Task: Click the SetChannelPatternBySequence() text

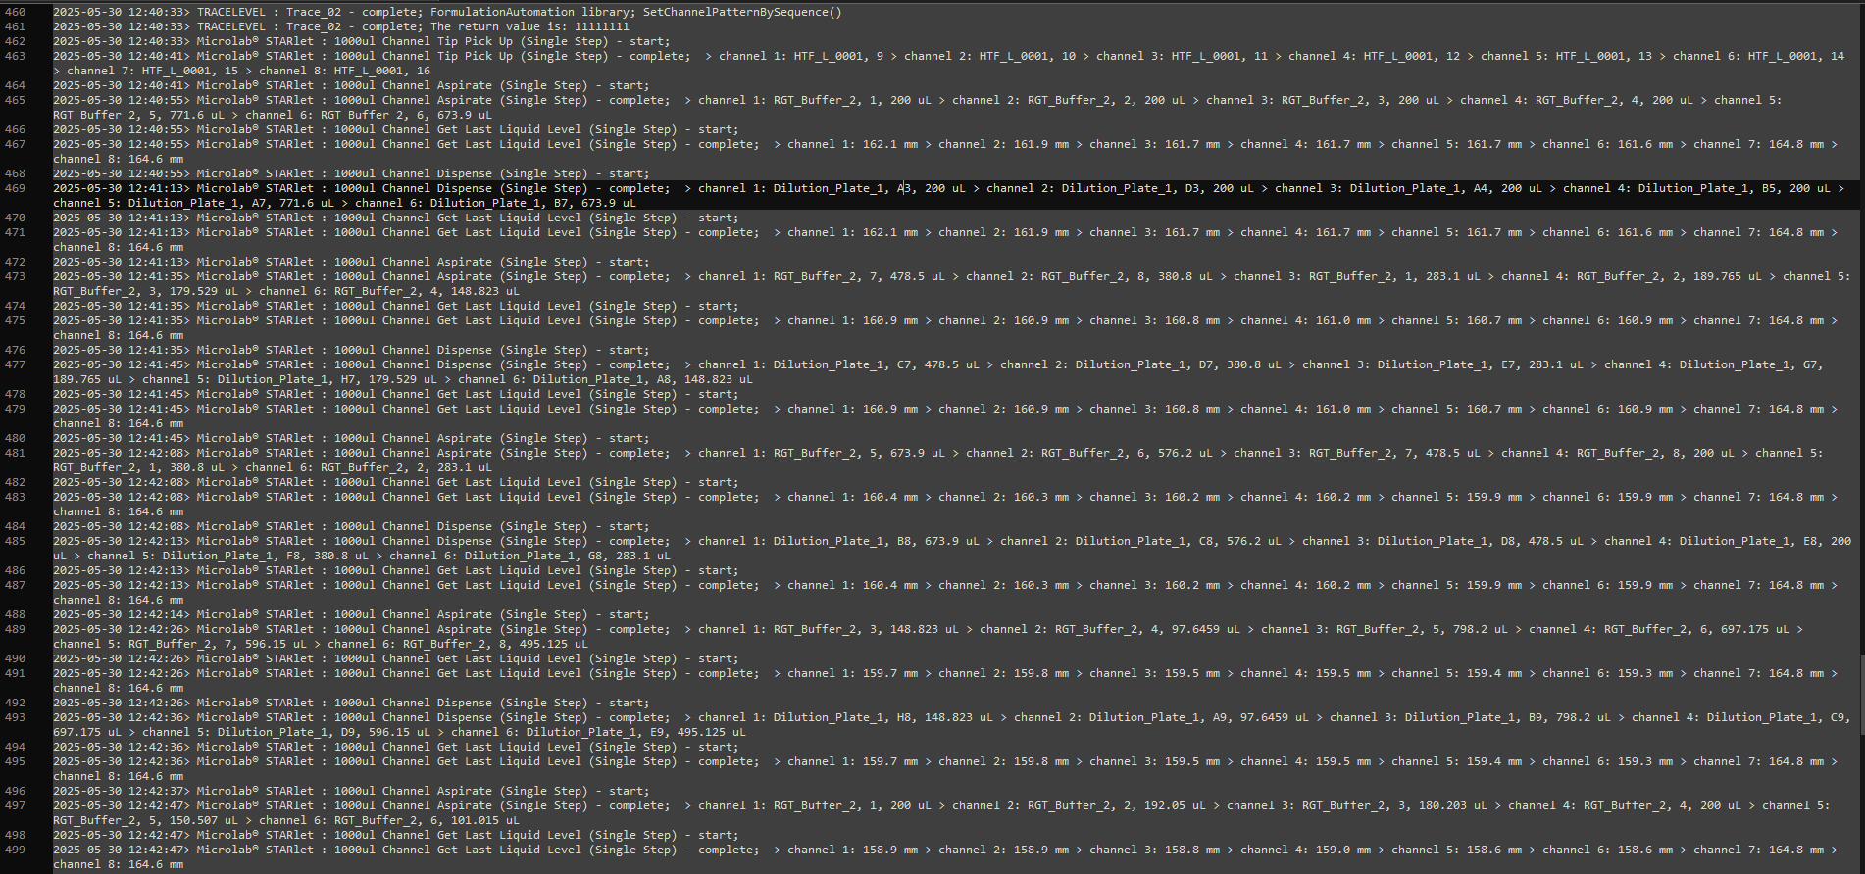Action: (742, 12)
